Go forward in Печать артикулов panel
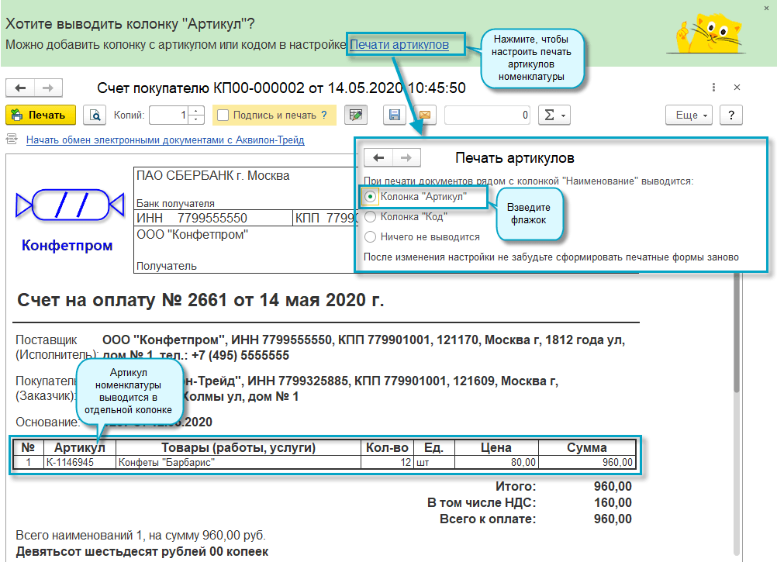 (406, 158)
